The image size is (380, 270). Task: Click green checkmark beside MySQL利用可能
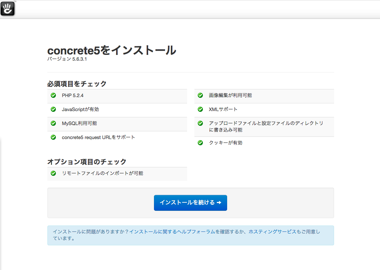click(x=53, y=123)
